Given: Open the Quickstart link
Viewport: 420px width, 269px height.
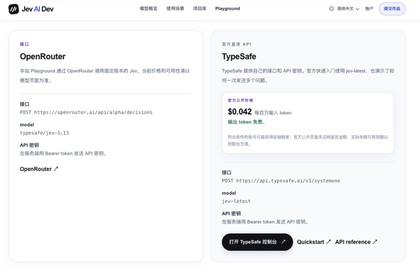Looking at the screenshot, I should (x=314, y=242).
